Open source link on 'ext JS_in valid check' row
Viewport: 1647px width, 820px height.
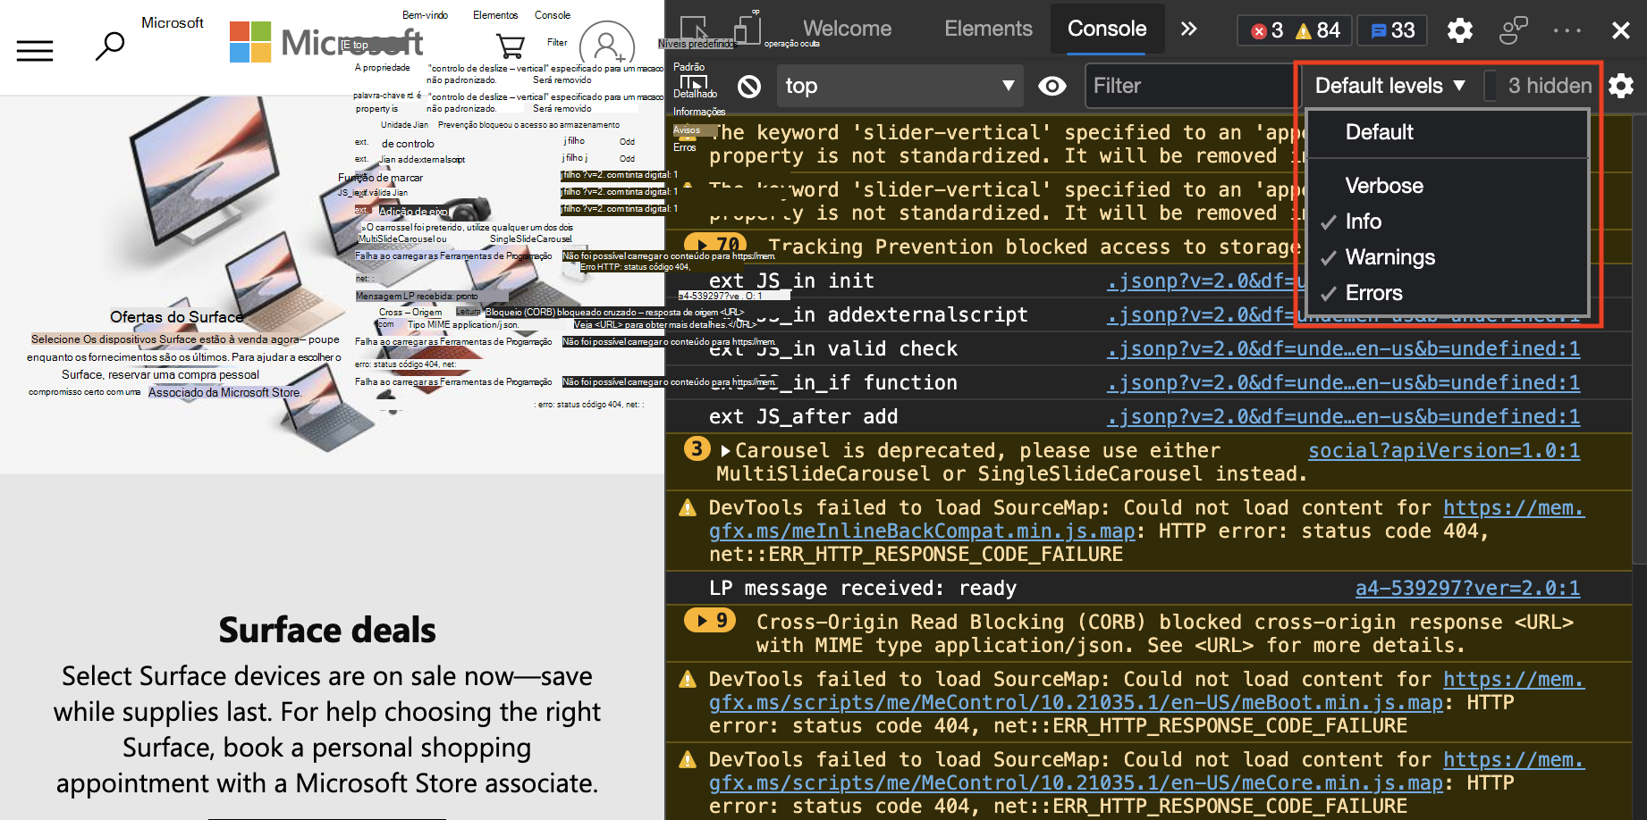(x=1343, y=349)
